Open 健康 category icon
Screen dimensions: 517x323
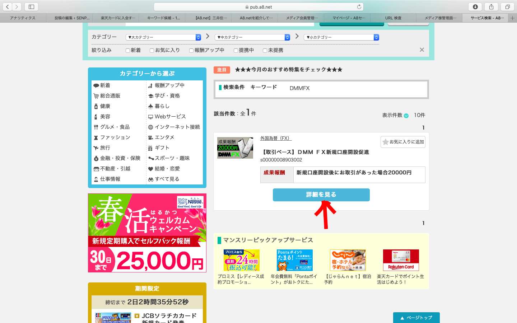pos(102,106)
